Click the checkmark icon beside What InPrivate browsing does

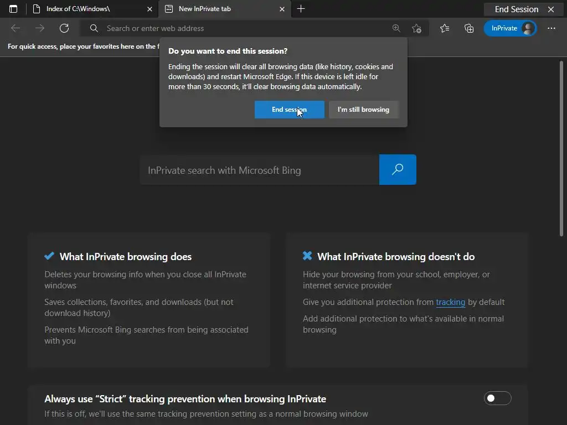[49, 256]
